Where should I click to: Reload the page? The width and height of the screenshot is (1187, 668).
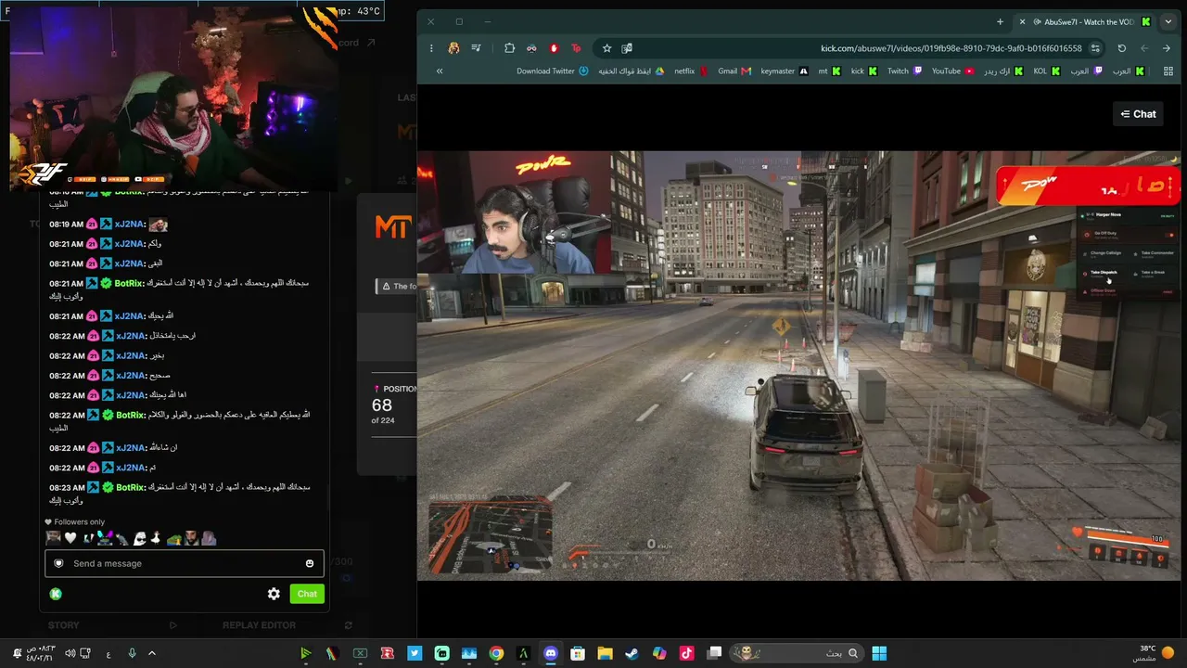point(1121,48)
